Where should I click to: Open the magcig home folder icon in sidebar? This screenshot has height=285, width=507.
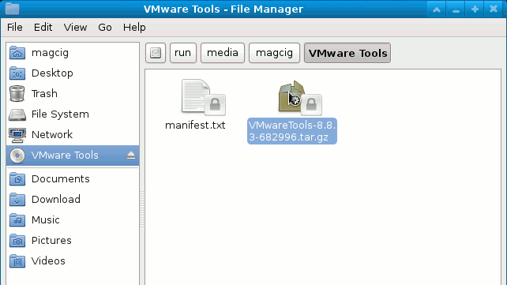pos(17,53)
